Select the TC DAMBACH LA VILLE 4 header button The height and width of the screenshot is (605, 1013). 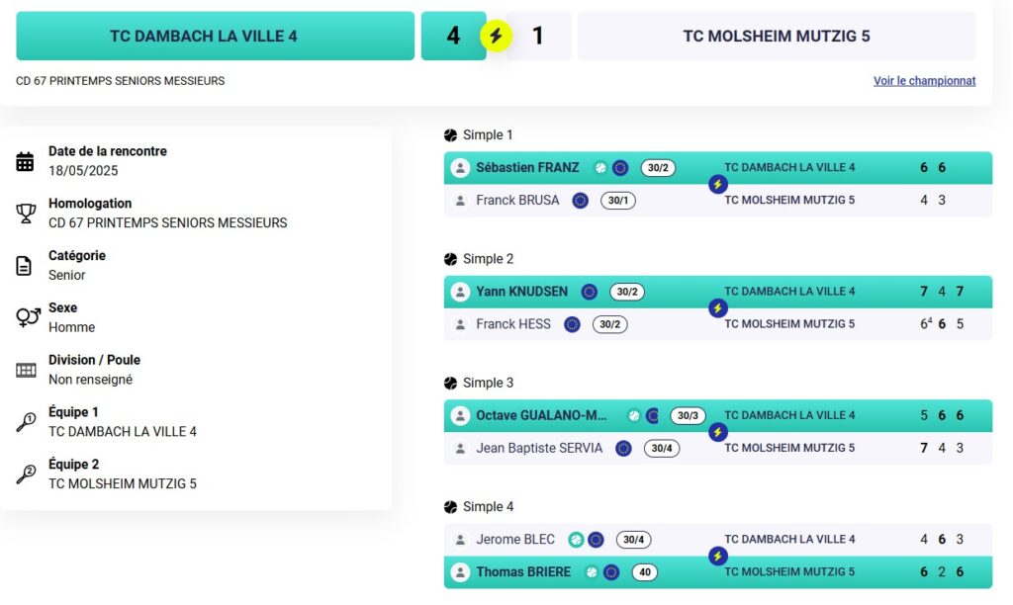pos(215,37)
